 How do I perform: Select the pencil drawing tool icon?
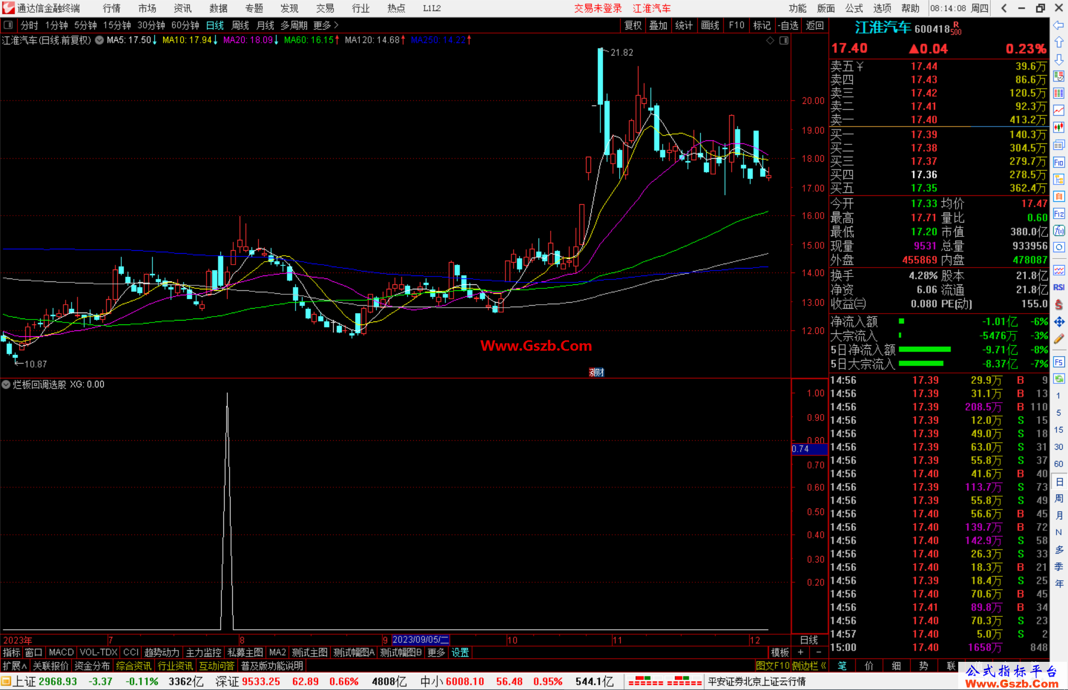click(1059, 339)
